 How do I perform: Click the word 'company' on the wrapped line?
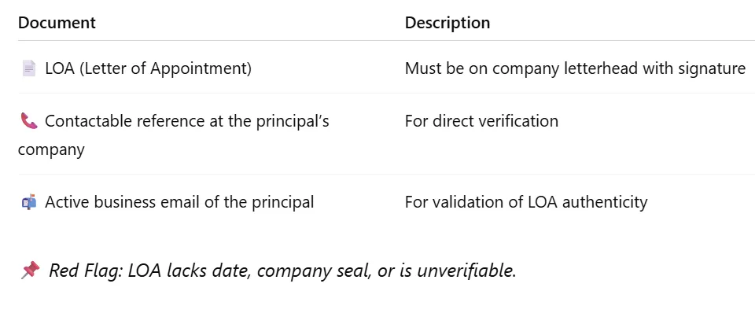(51, 149)
